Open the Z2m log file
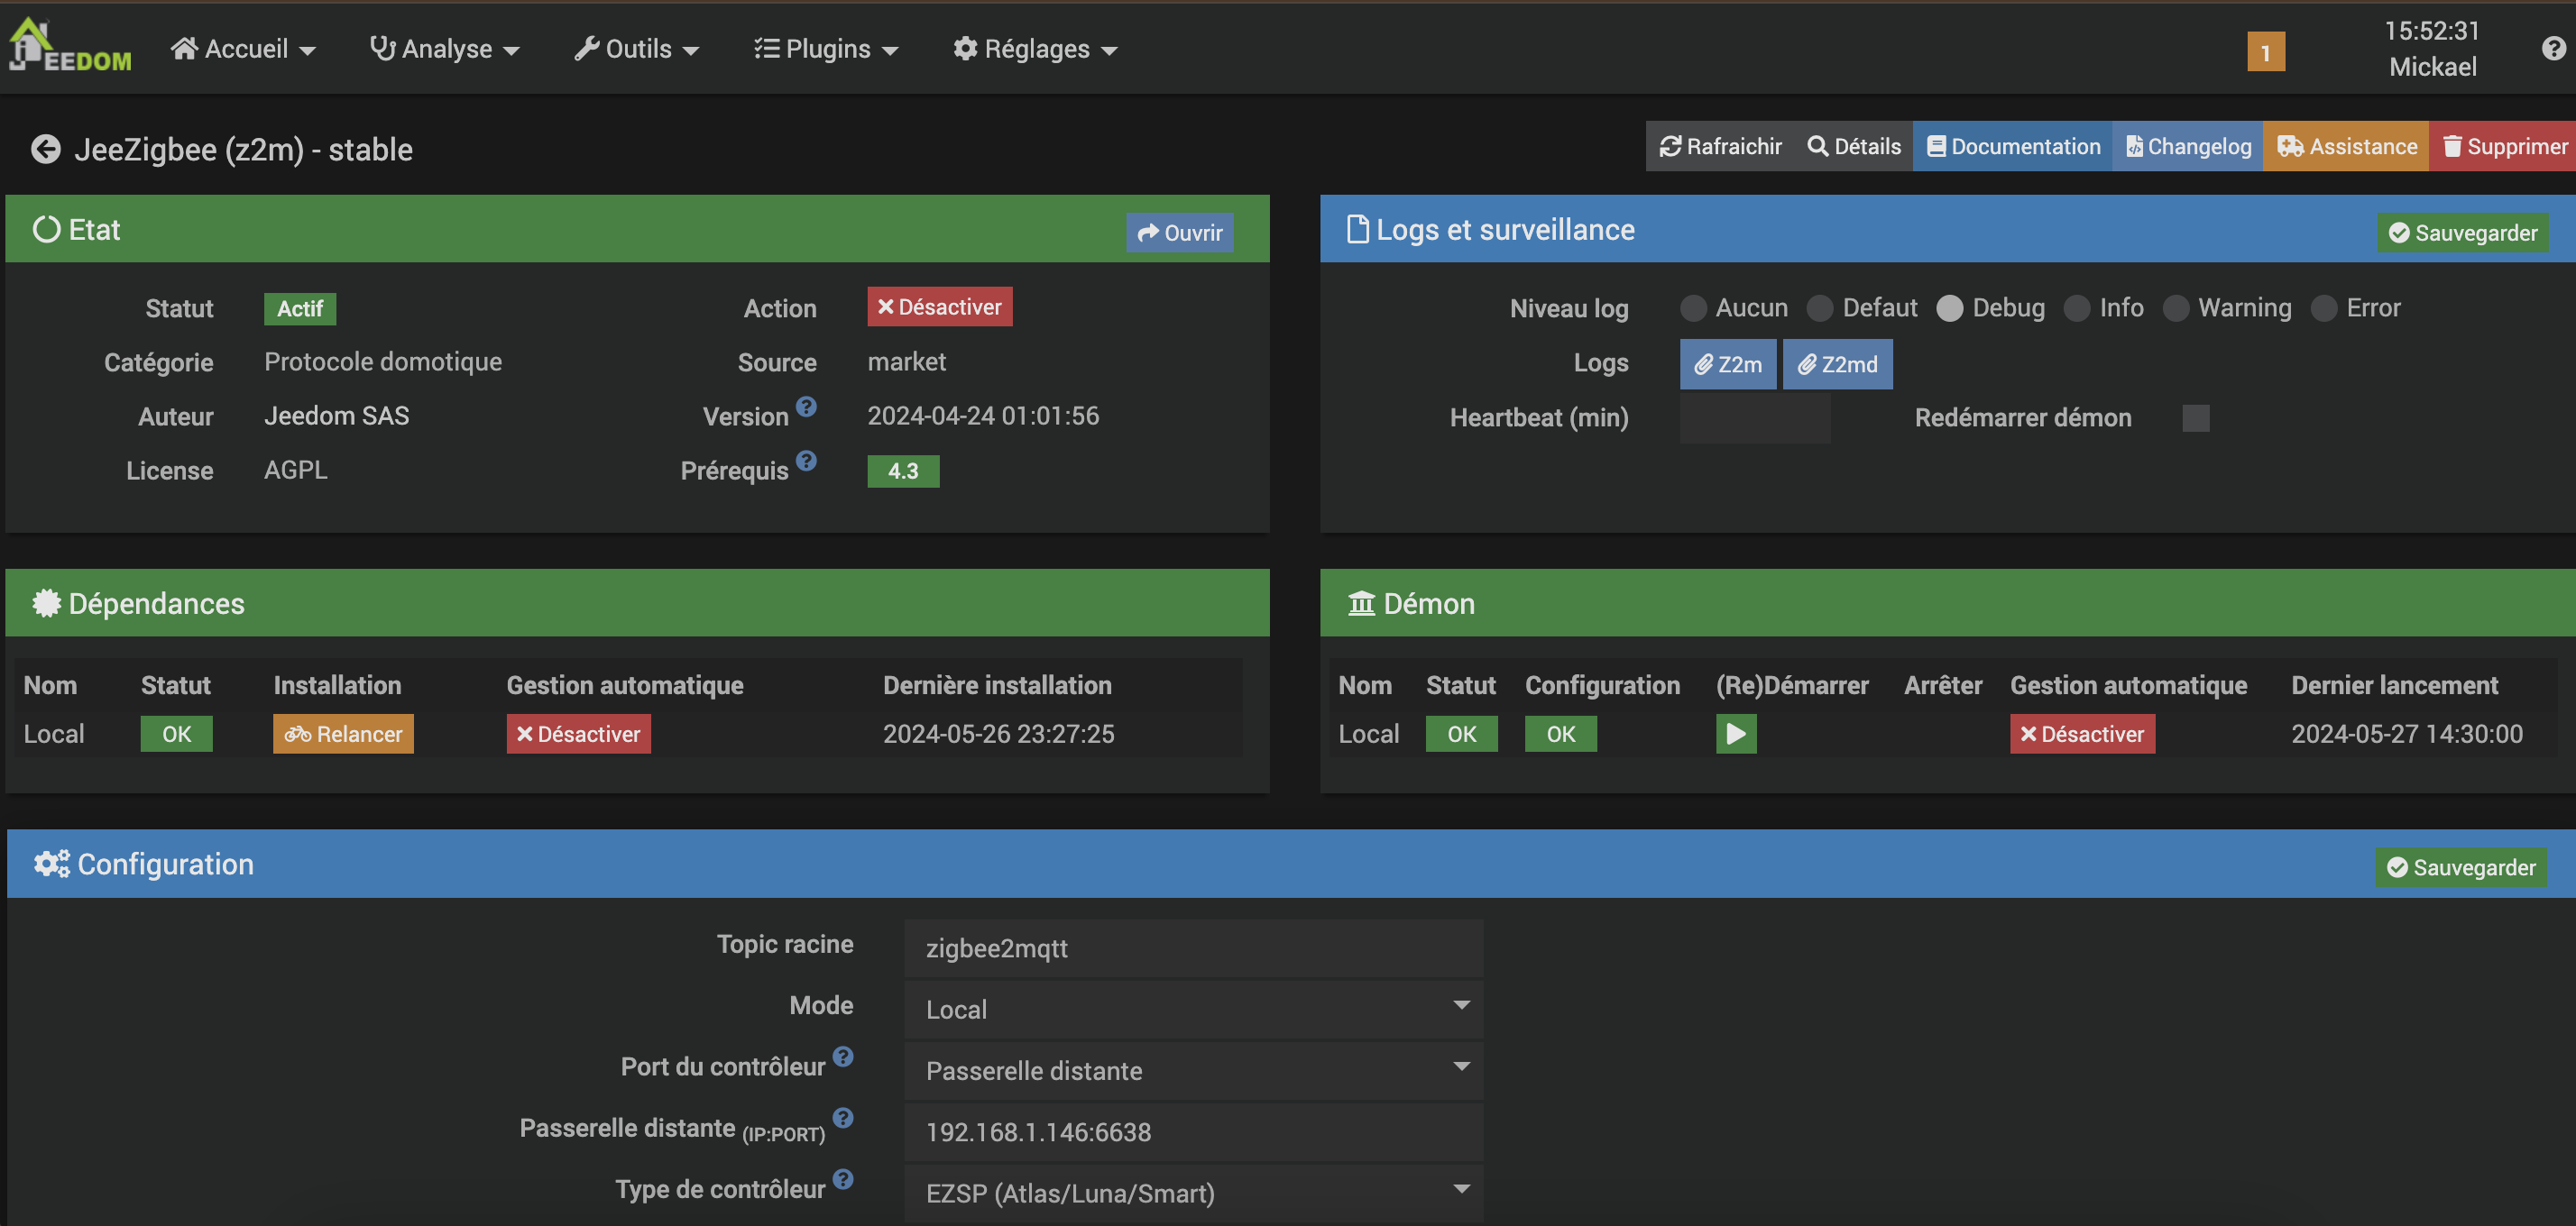The image size is (2576, 1226). 1728,365
